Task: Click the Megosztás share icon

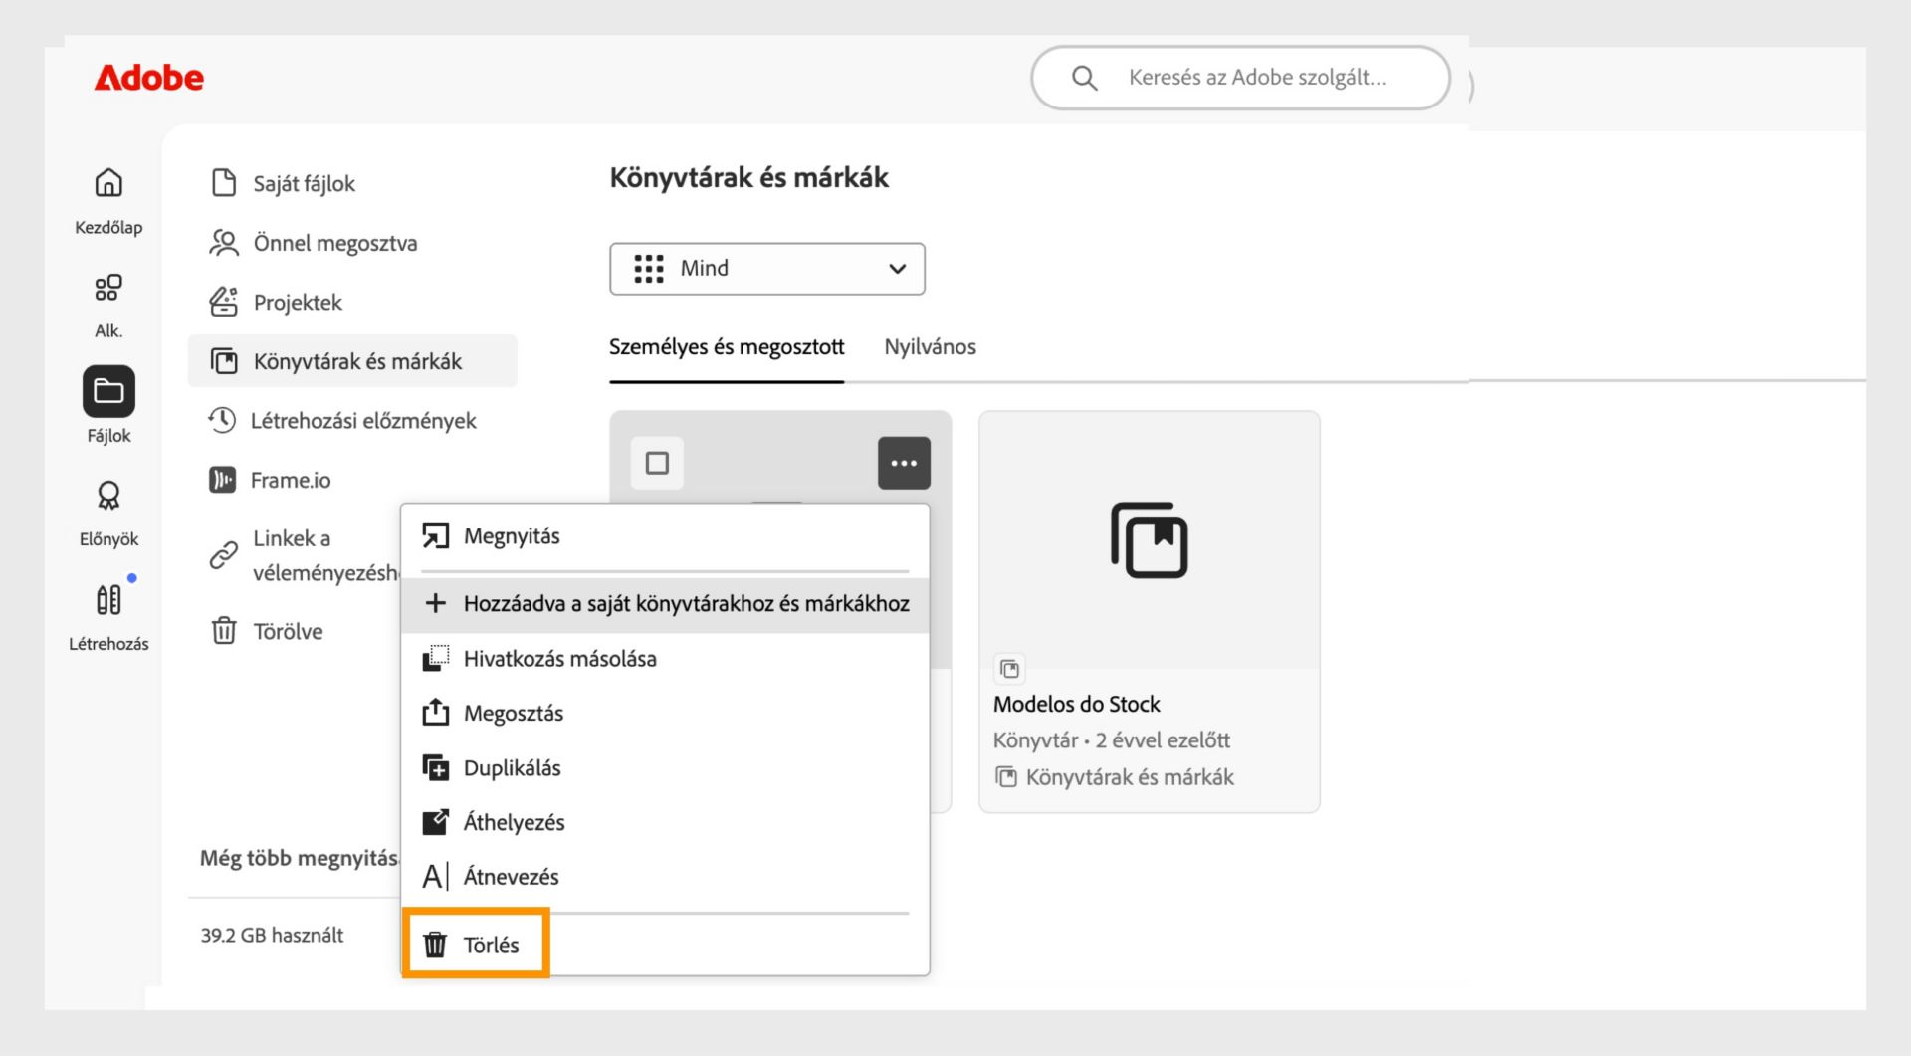Action: click(x=435, y=713)
